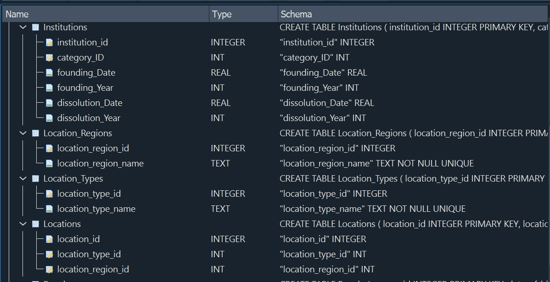Click the CREATE TABLE Locations schema text
The width and height of the screenshot is (550, 282).
(x=414, y=224)
